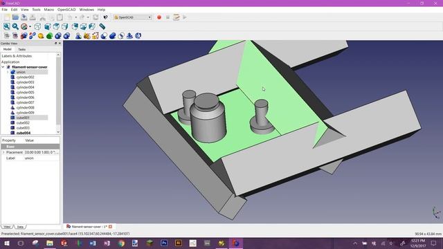Click the yellow shape OpenSCAD tool icon

coord(41,36)
